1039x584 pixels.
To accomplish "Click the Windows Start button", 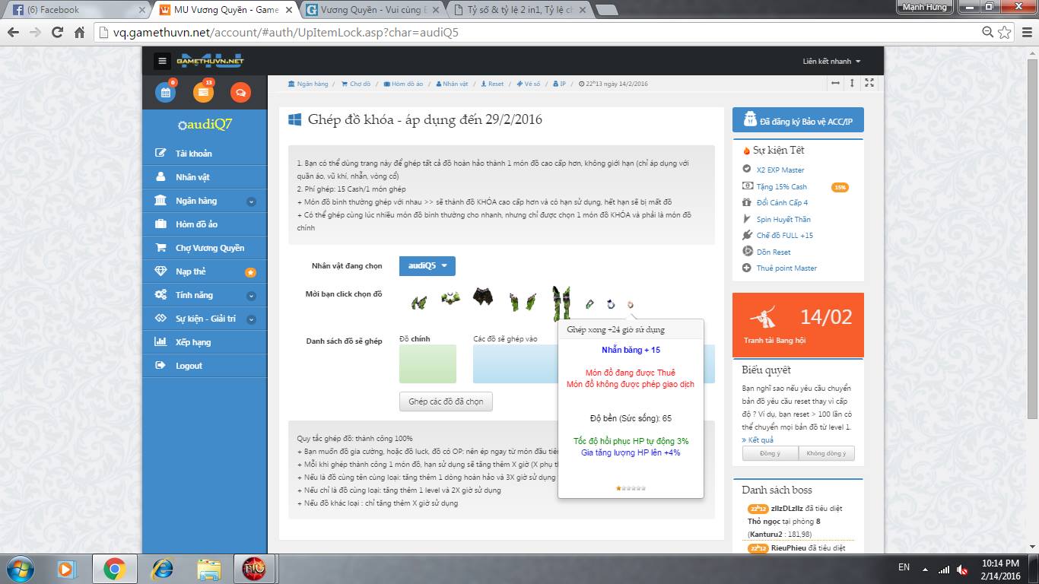I will tap(20, 569).
